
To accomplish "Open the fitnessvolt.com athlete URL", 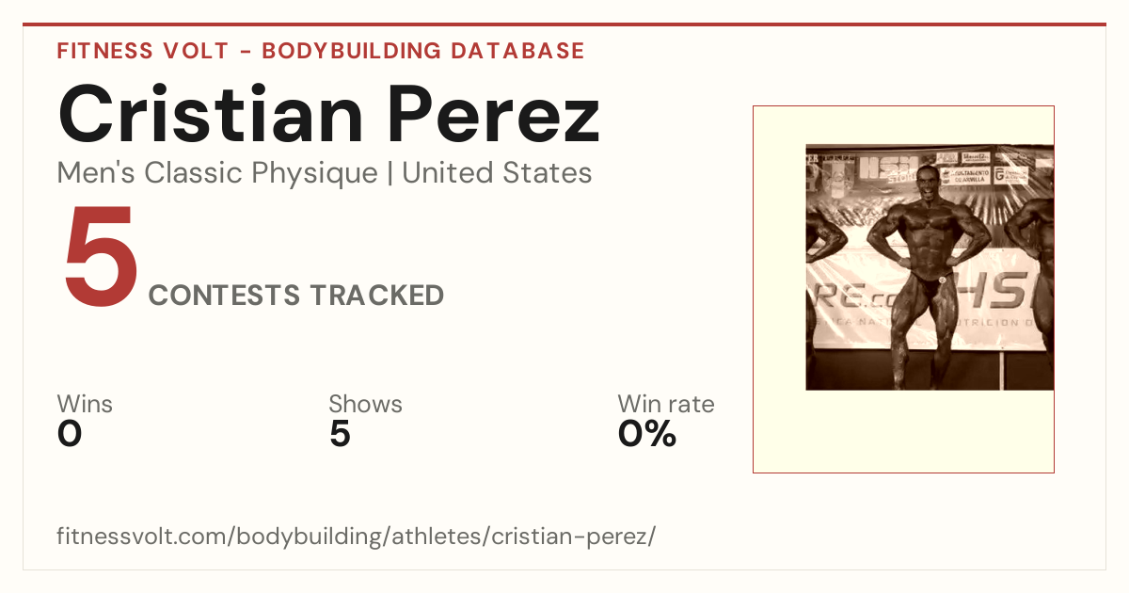I will click(356, 537).
